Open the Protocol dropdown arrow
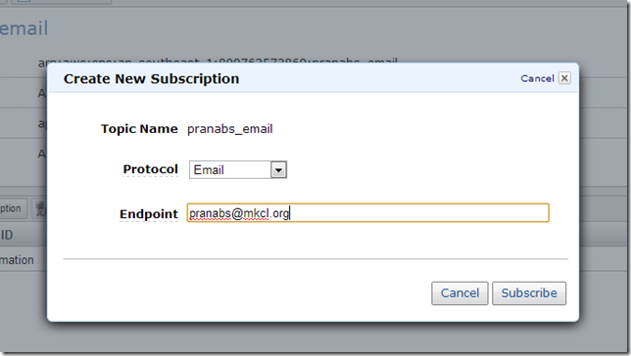 tap(278, 170)
